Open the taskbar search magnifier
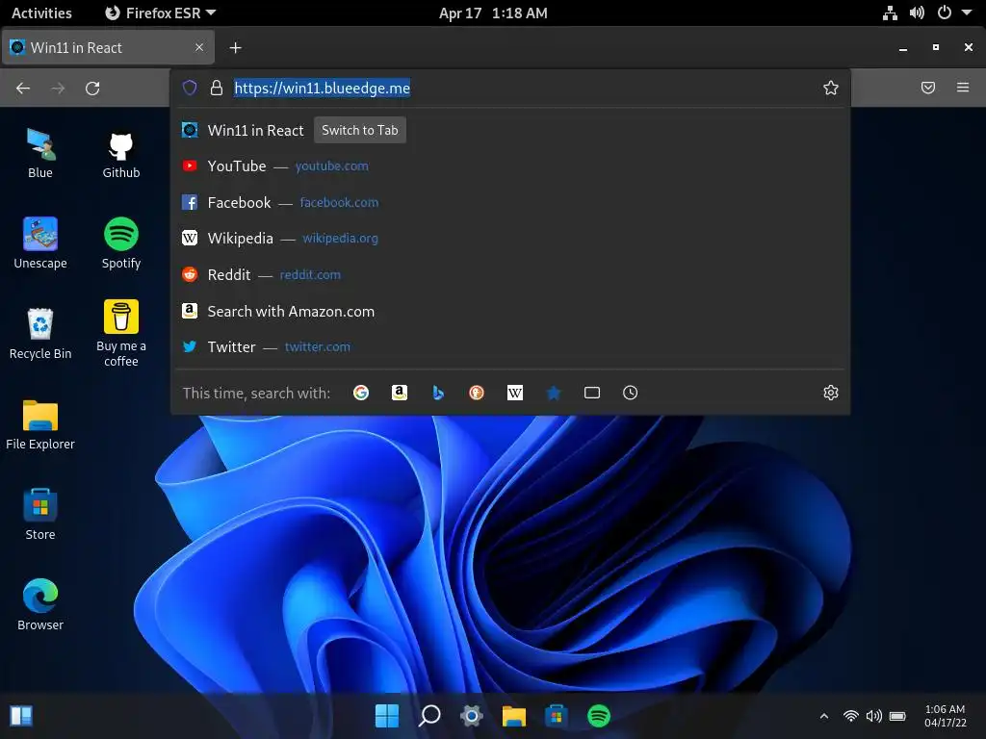Image resolution: width=986 pixels, height=739 pixels. click(x=429, y=716)
